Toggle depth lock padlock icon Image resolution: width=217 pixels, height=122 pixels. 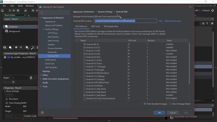click(31, 78)
